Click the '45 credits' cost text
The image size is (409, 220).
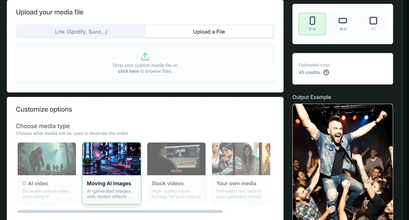tap(309, 72)
